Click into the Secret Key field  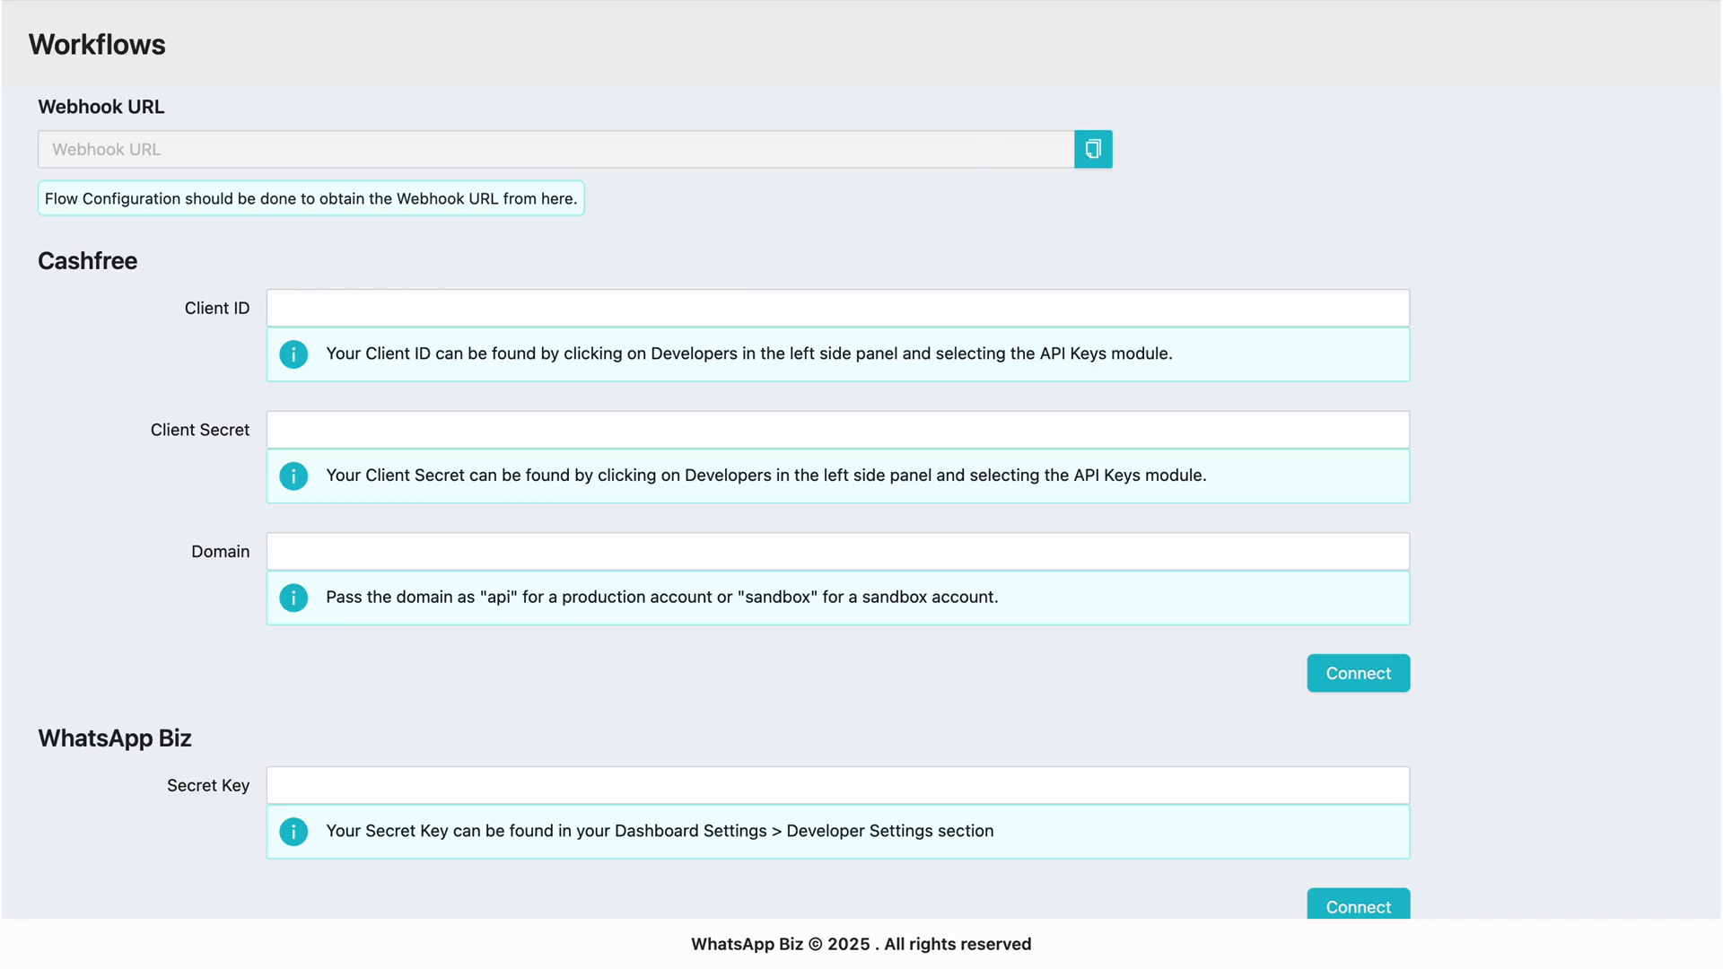click(x=838, y=785)
